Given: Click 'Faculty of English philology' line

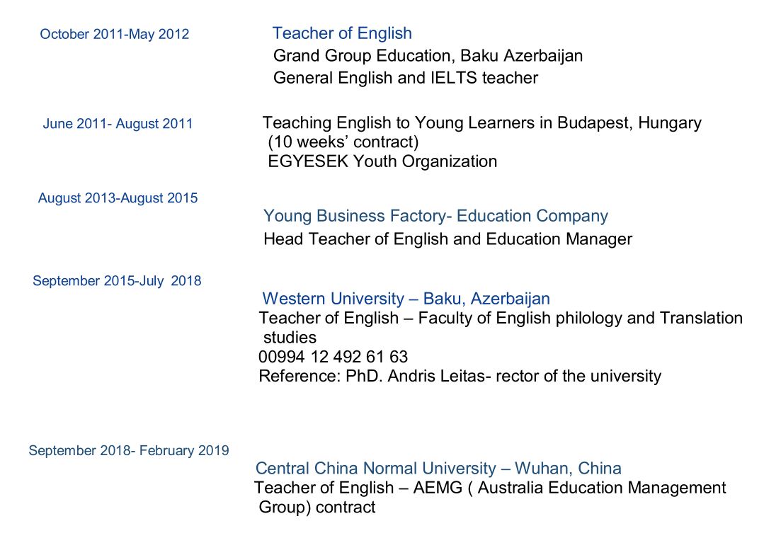Looking at the screenshot, I should point(501,319).
